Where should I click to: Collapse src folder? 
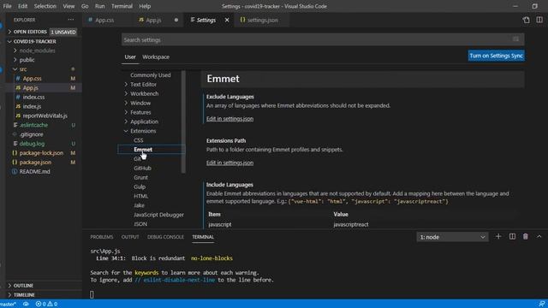[x=23, y=69]
